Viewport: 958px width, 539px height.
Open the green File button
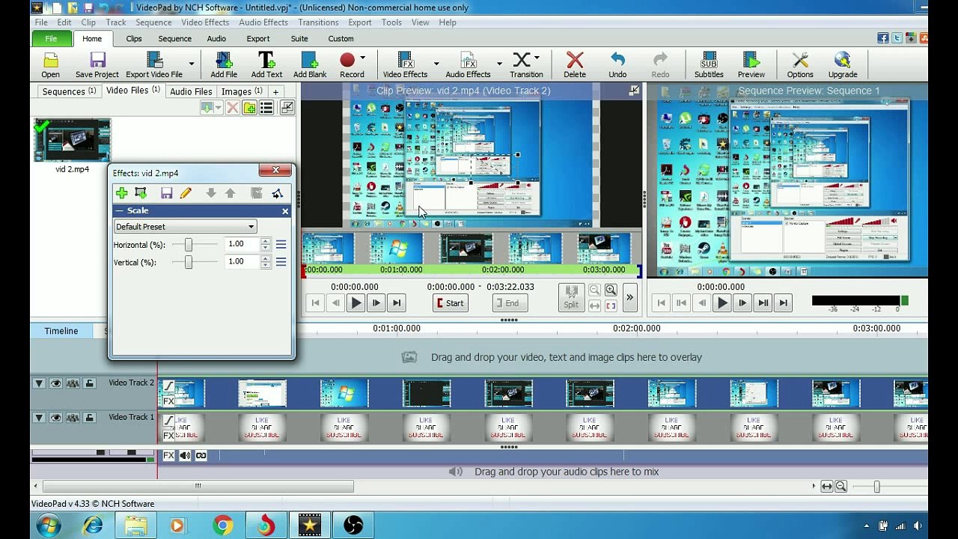click(x=51, y=39)
